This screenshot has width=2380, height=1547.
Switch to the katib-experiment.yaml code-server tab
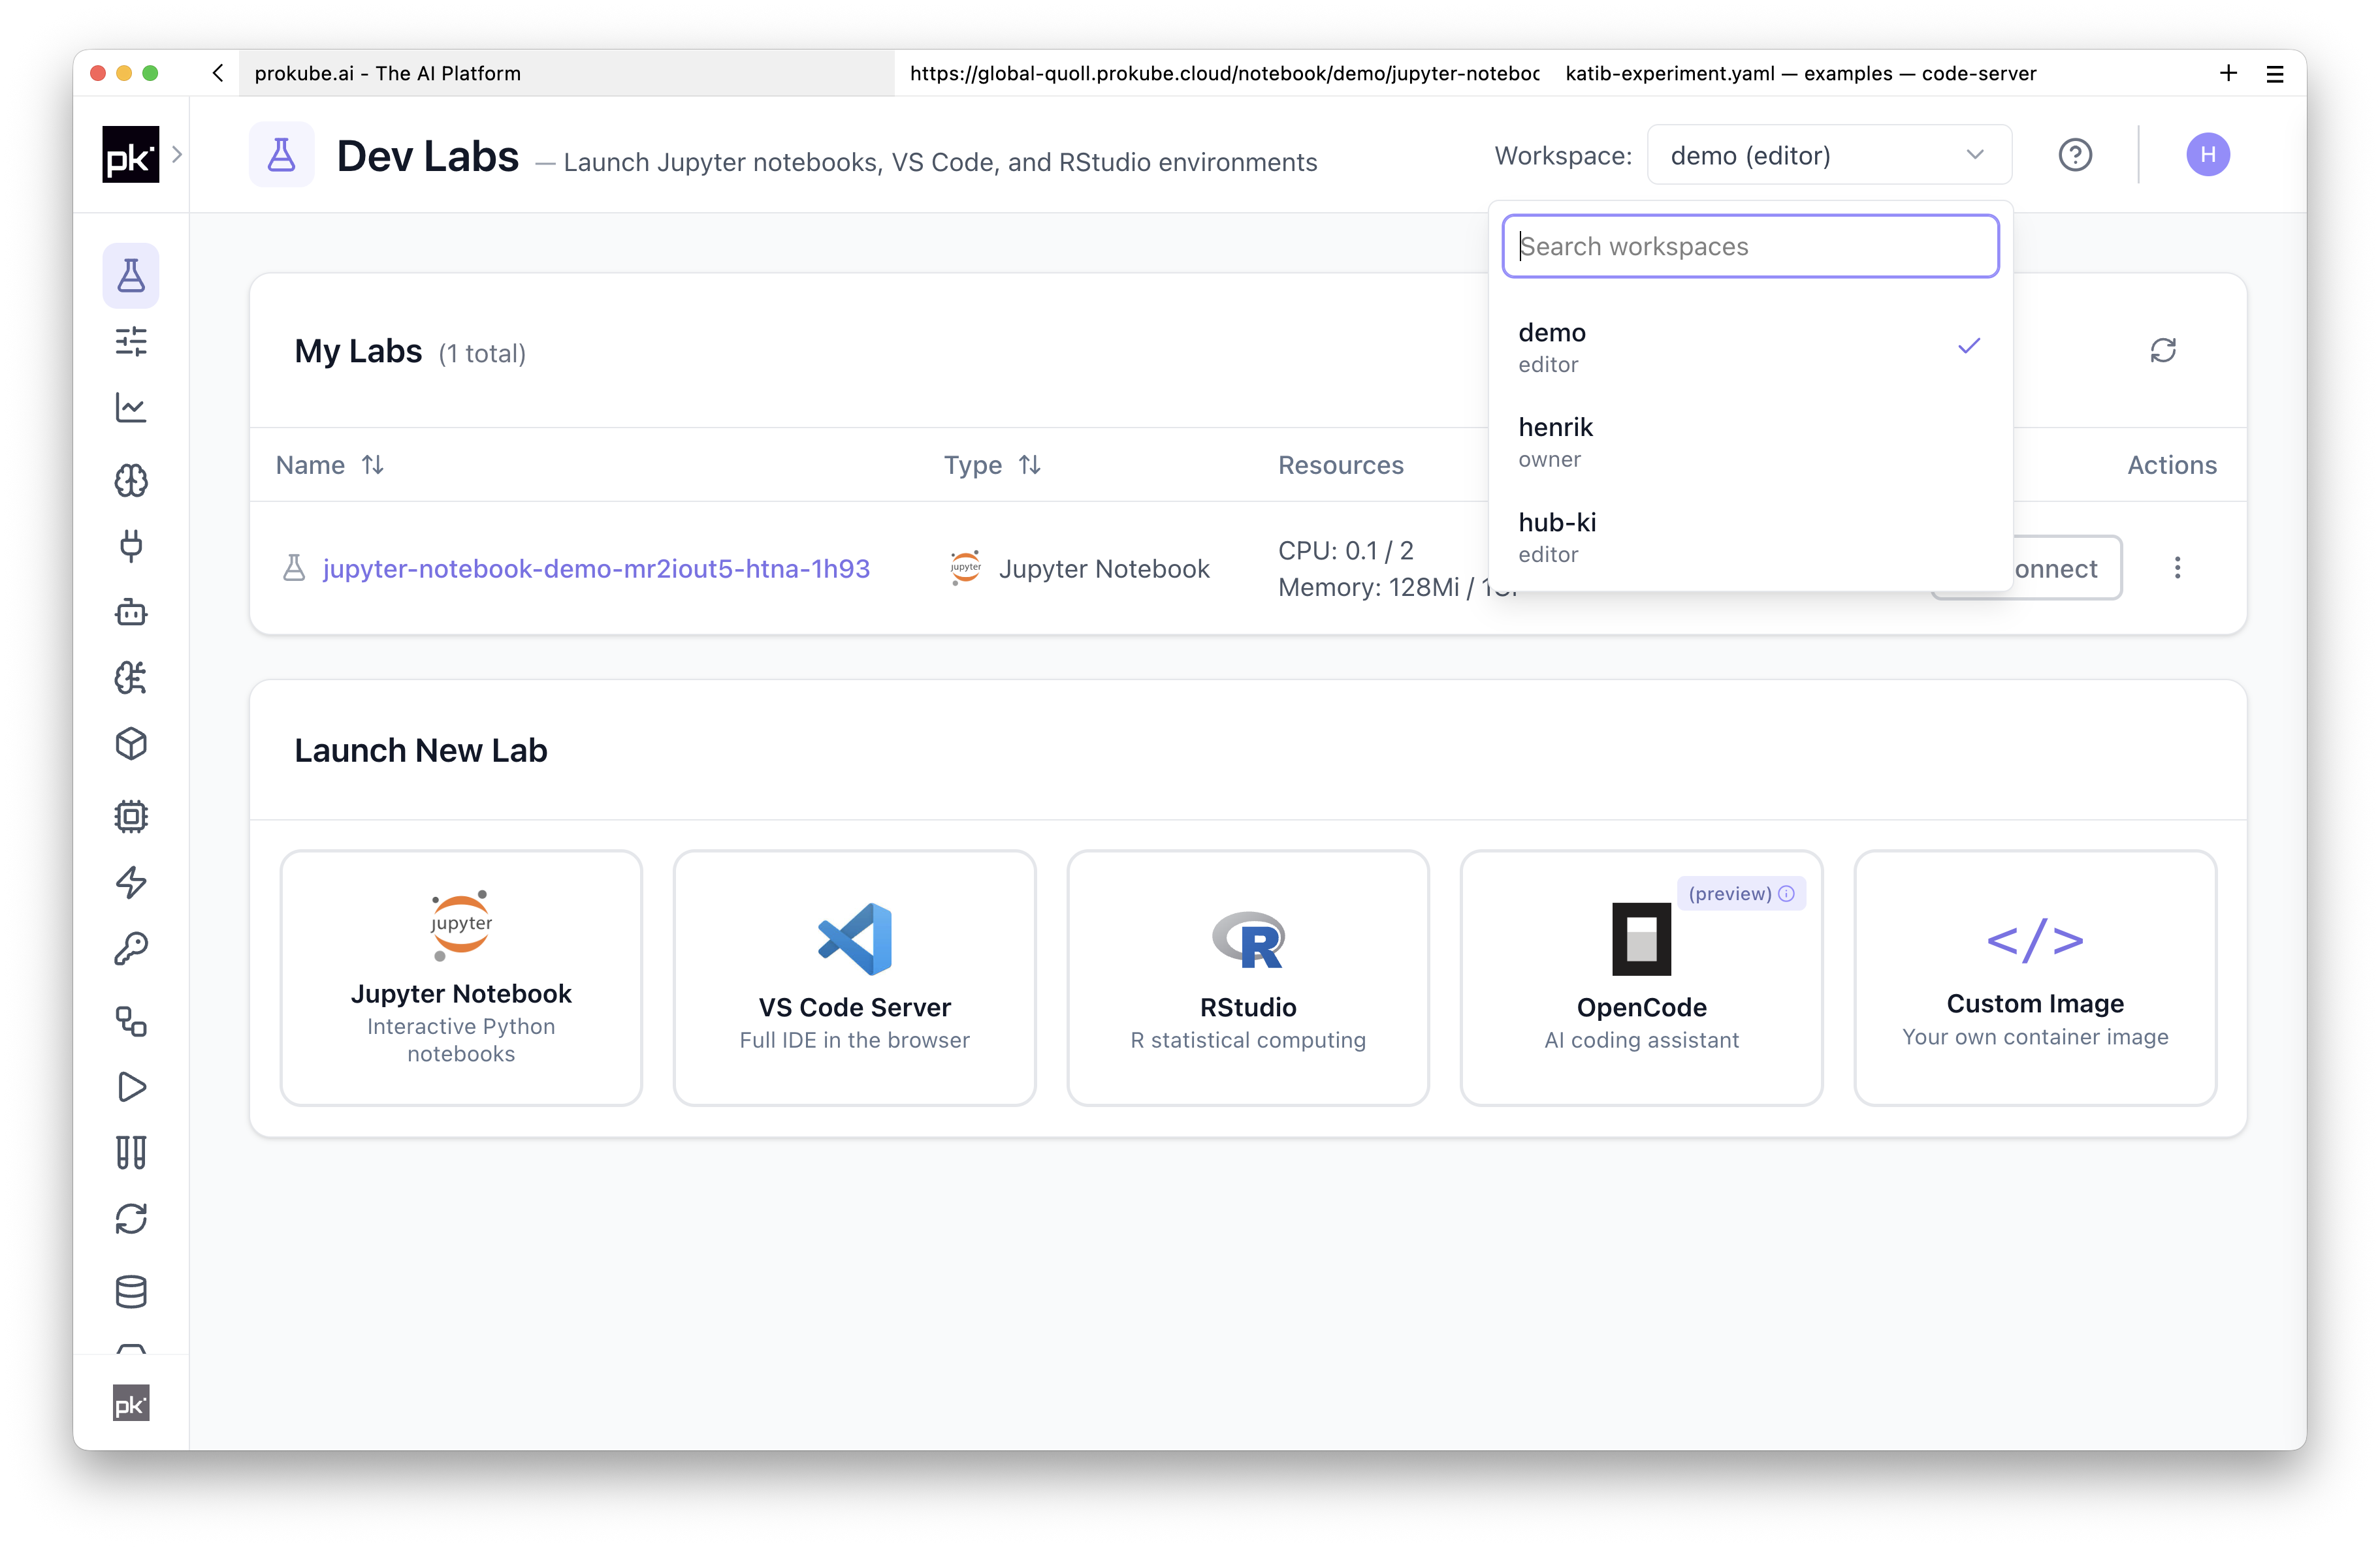tap(1800, 73)
